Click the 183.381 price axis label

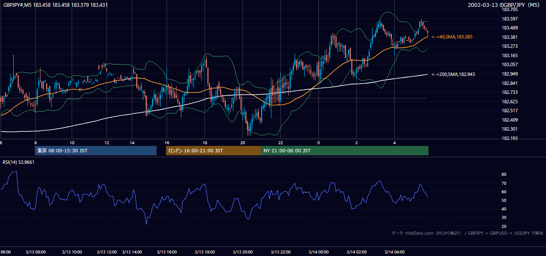[x=510, y=37]
